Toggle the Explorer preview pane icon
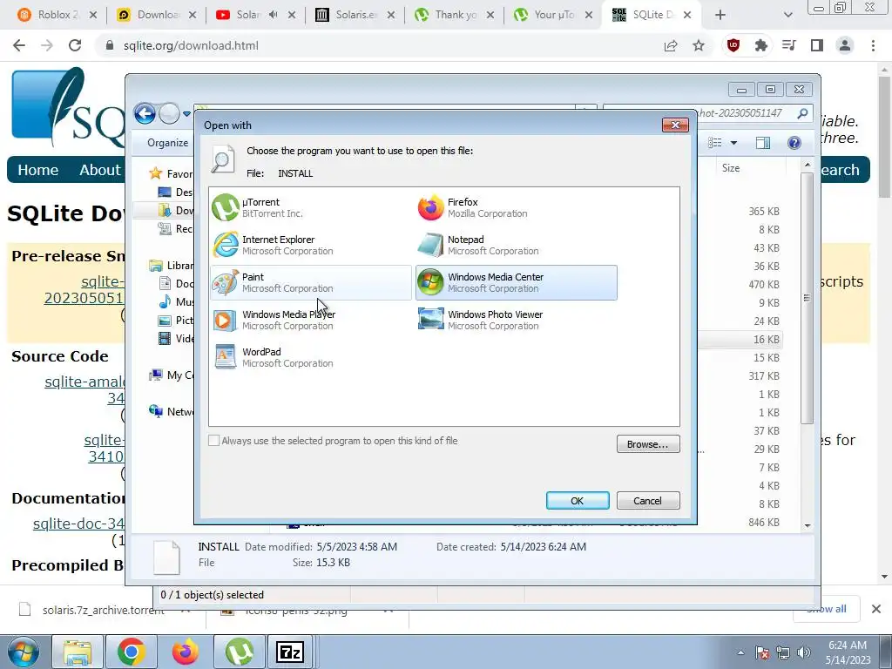 click(763, 143)
